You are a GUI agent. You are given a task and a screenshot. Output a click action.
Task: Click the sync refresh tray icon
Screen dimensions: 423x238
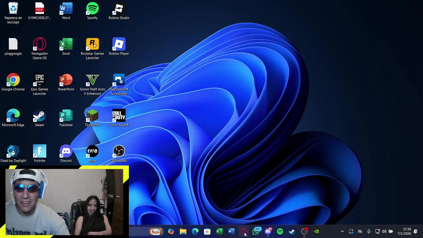(x=351, y=231)
